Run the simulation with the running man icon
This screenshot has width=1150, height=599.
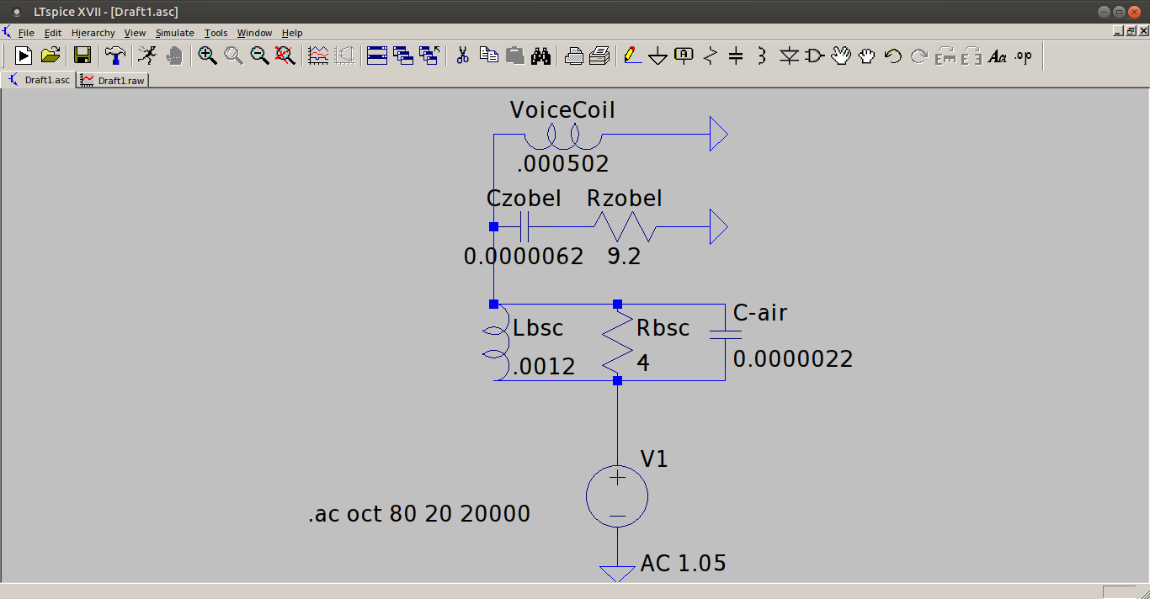point(147,56)
